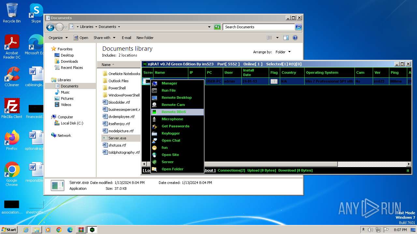Click the Open Site globe icon

point(154,155)
